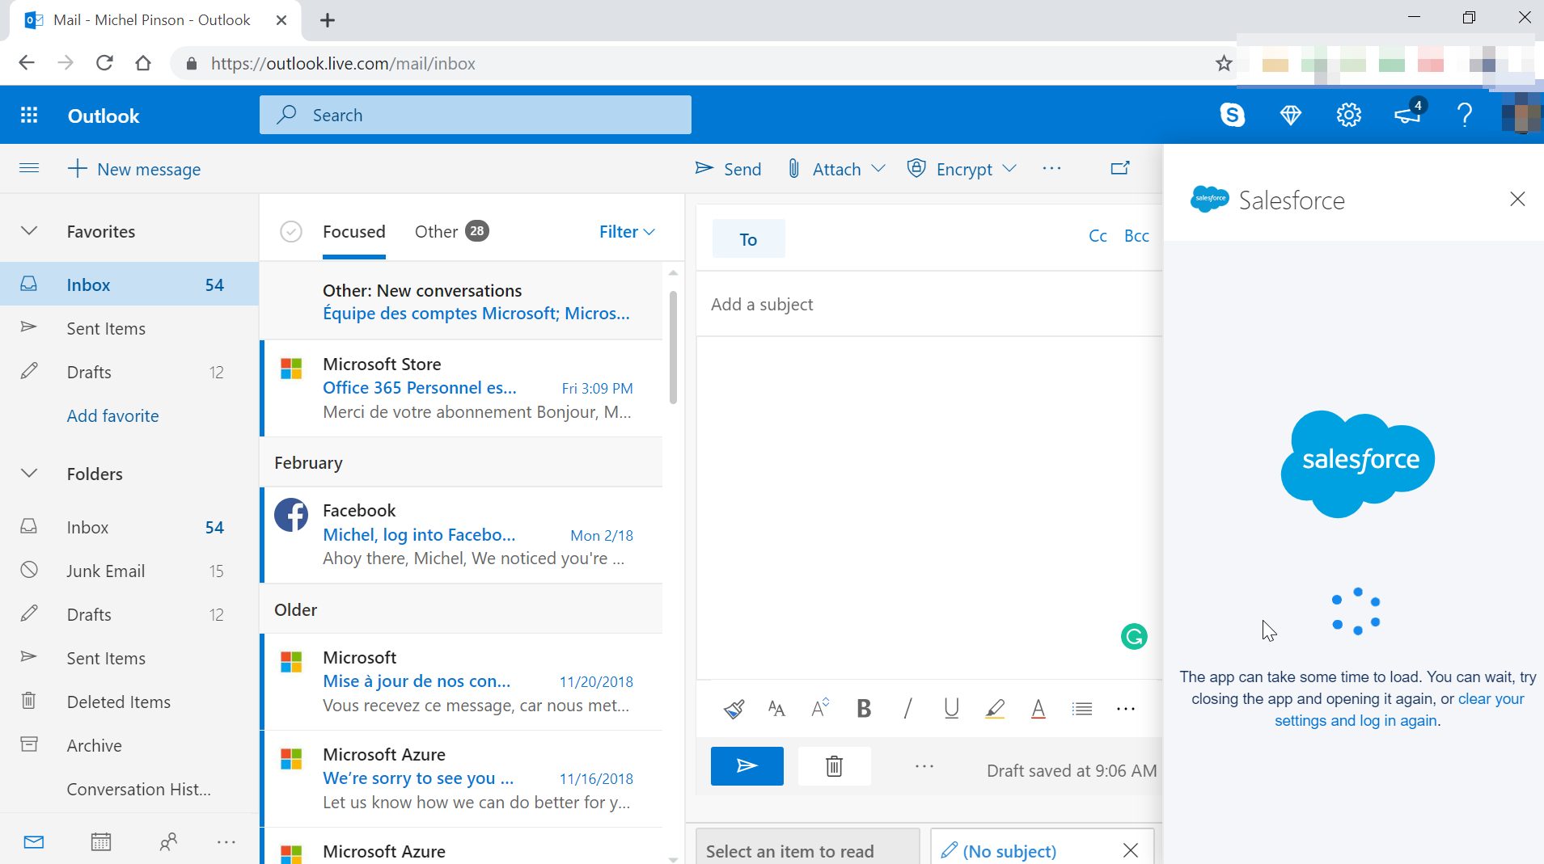Click message list scrollbar thumb
The image size is (1544, 864).
coord(673,348)
